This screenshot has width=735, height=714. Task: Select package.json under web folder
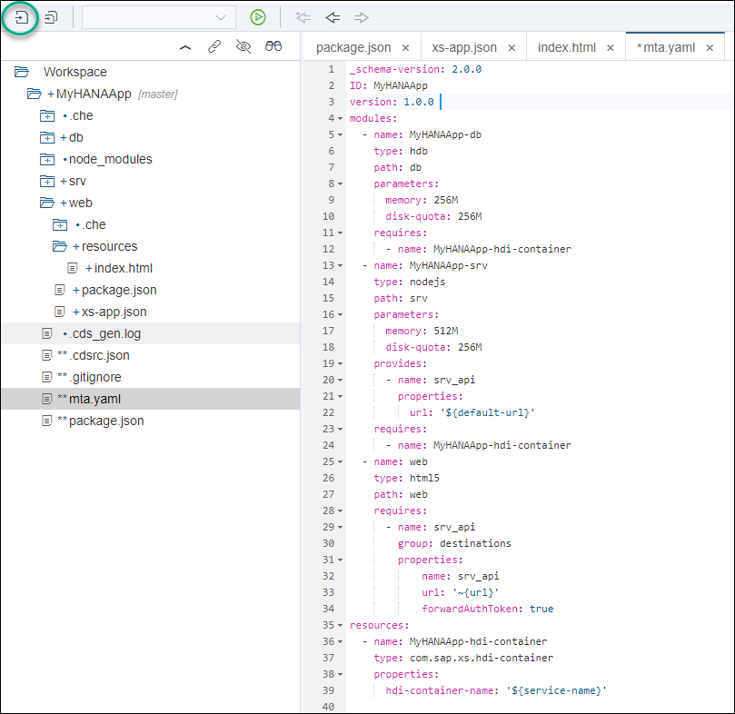(x=119, y=290)
